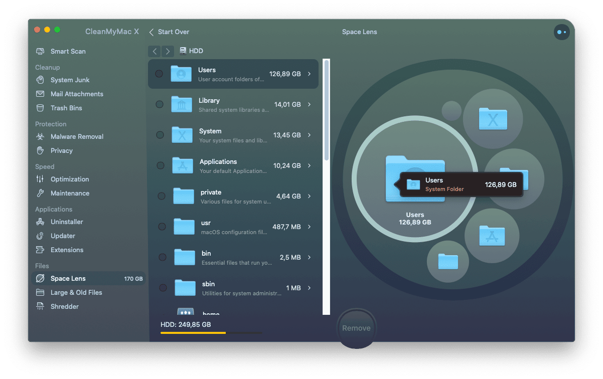
Task: Expand the private row chevron
Action: pyautogui.click(x=310, y=196)
